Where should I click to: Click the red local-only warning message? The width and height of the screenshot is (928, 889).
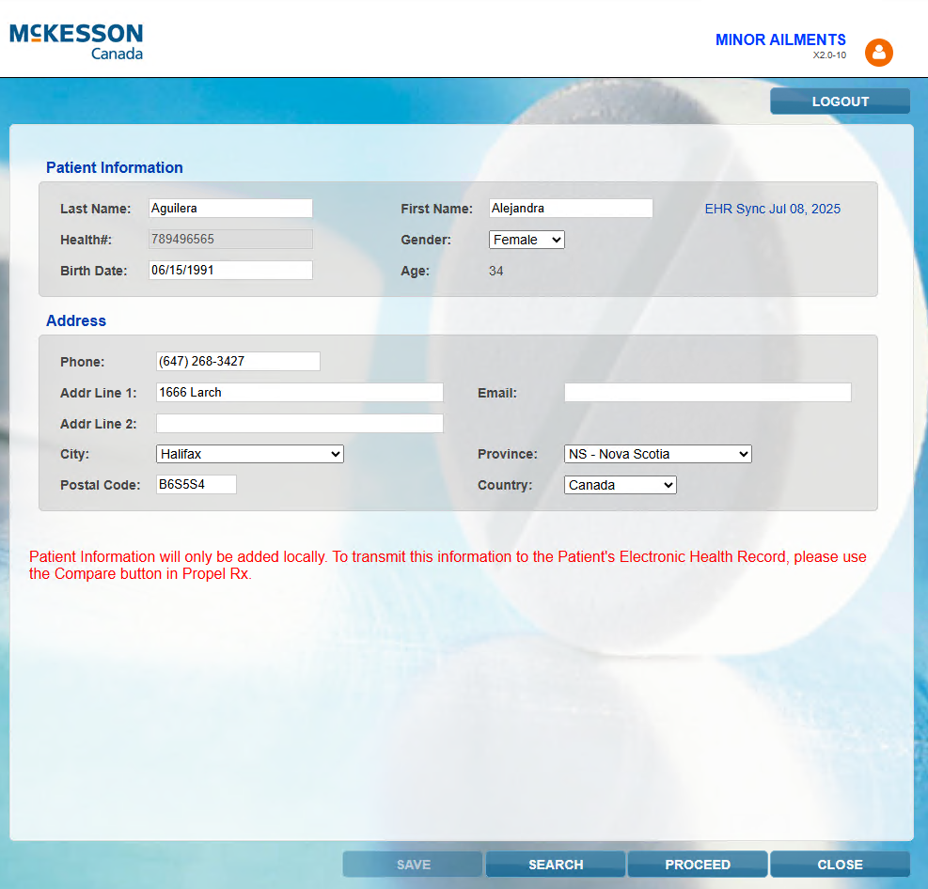click(448, 565)
